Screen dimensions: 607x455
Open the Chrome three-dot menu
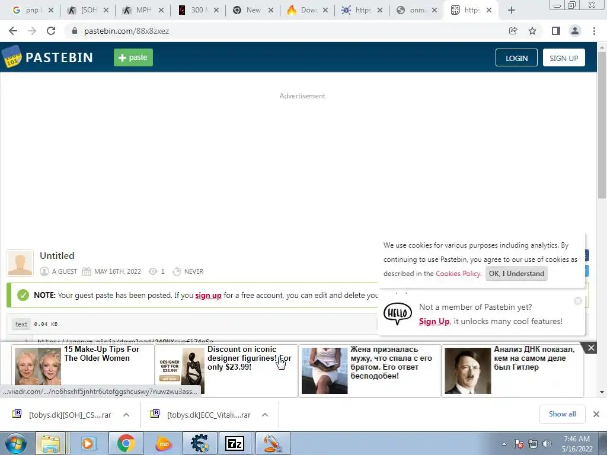(x=594, y=31)
